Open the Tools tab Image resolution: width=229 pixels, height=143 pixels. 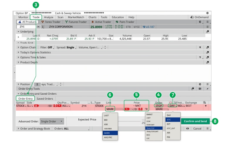tap(104, 17)
